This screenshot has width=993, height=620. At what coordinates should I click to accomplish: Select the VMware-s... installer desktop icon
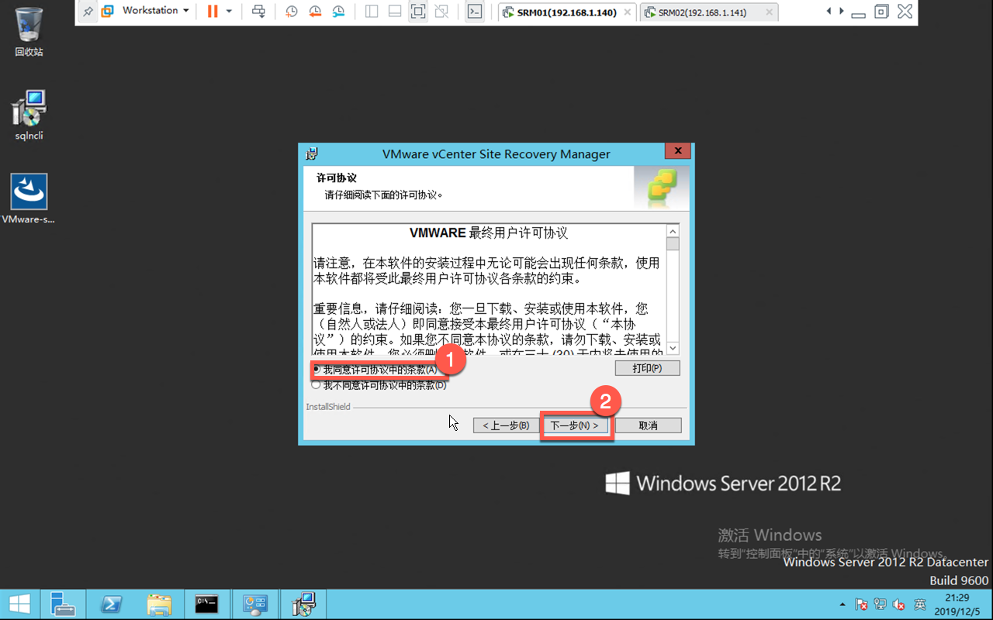coord(29,199)
